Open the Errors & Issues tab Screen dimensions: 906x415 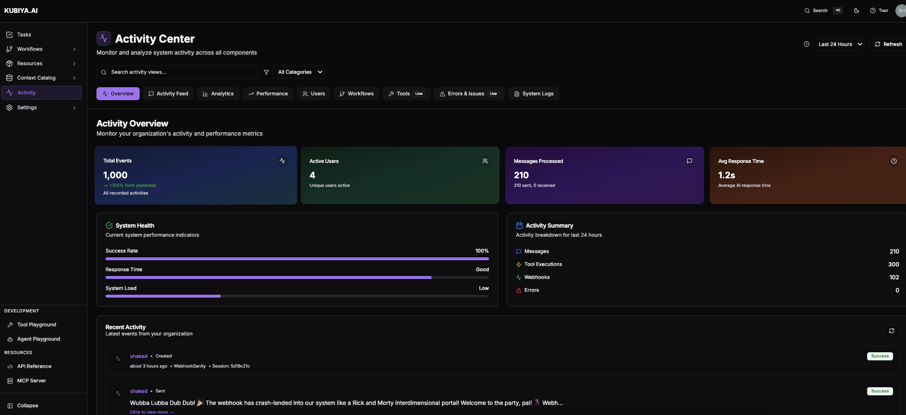click(469, 93)
